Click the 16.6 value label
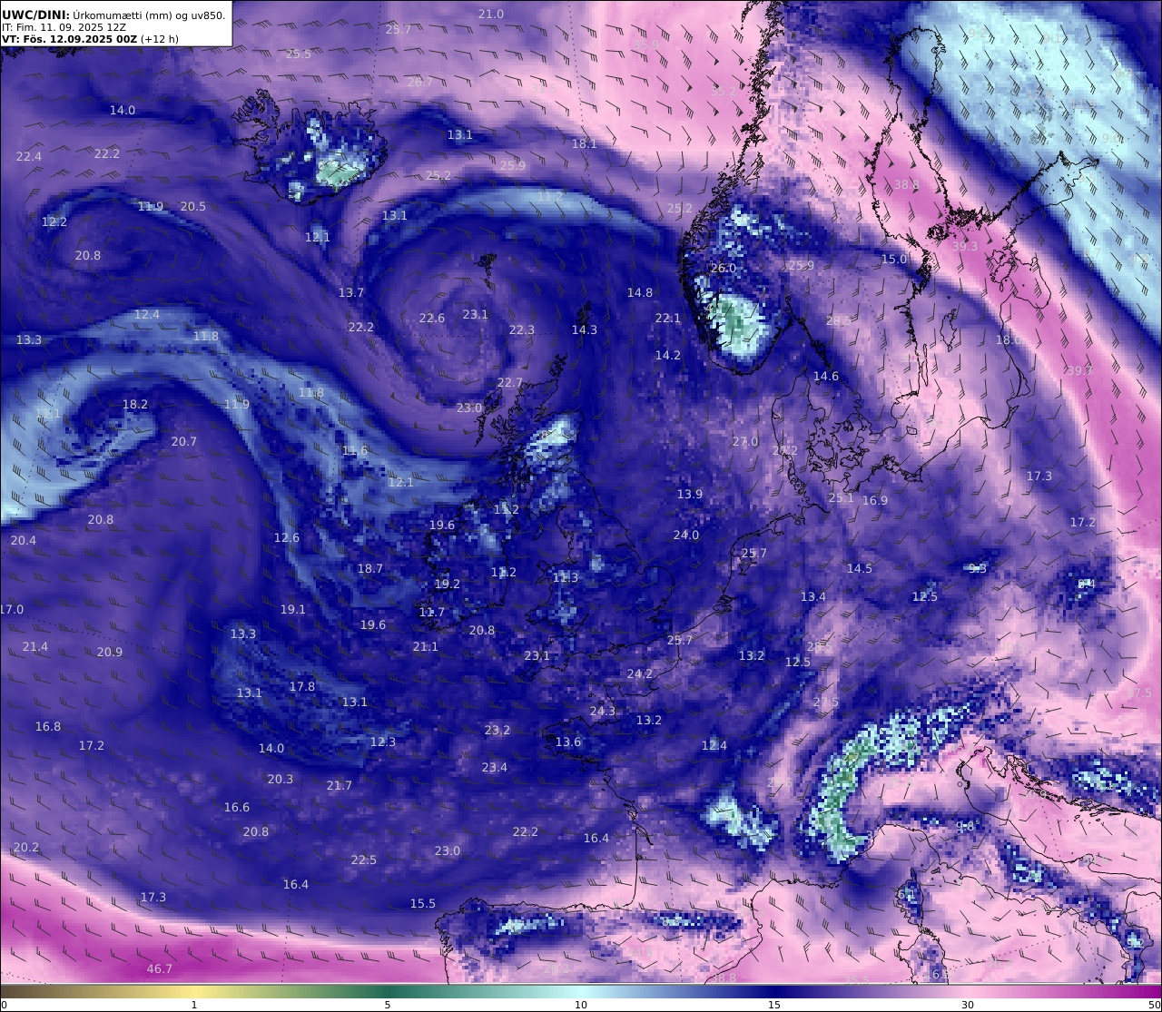The height and width of the screenshot is (1012, 1162). point(237,807)
